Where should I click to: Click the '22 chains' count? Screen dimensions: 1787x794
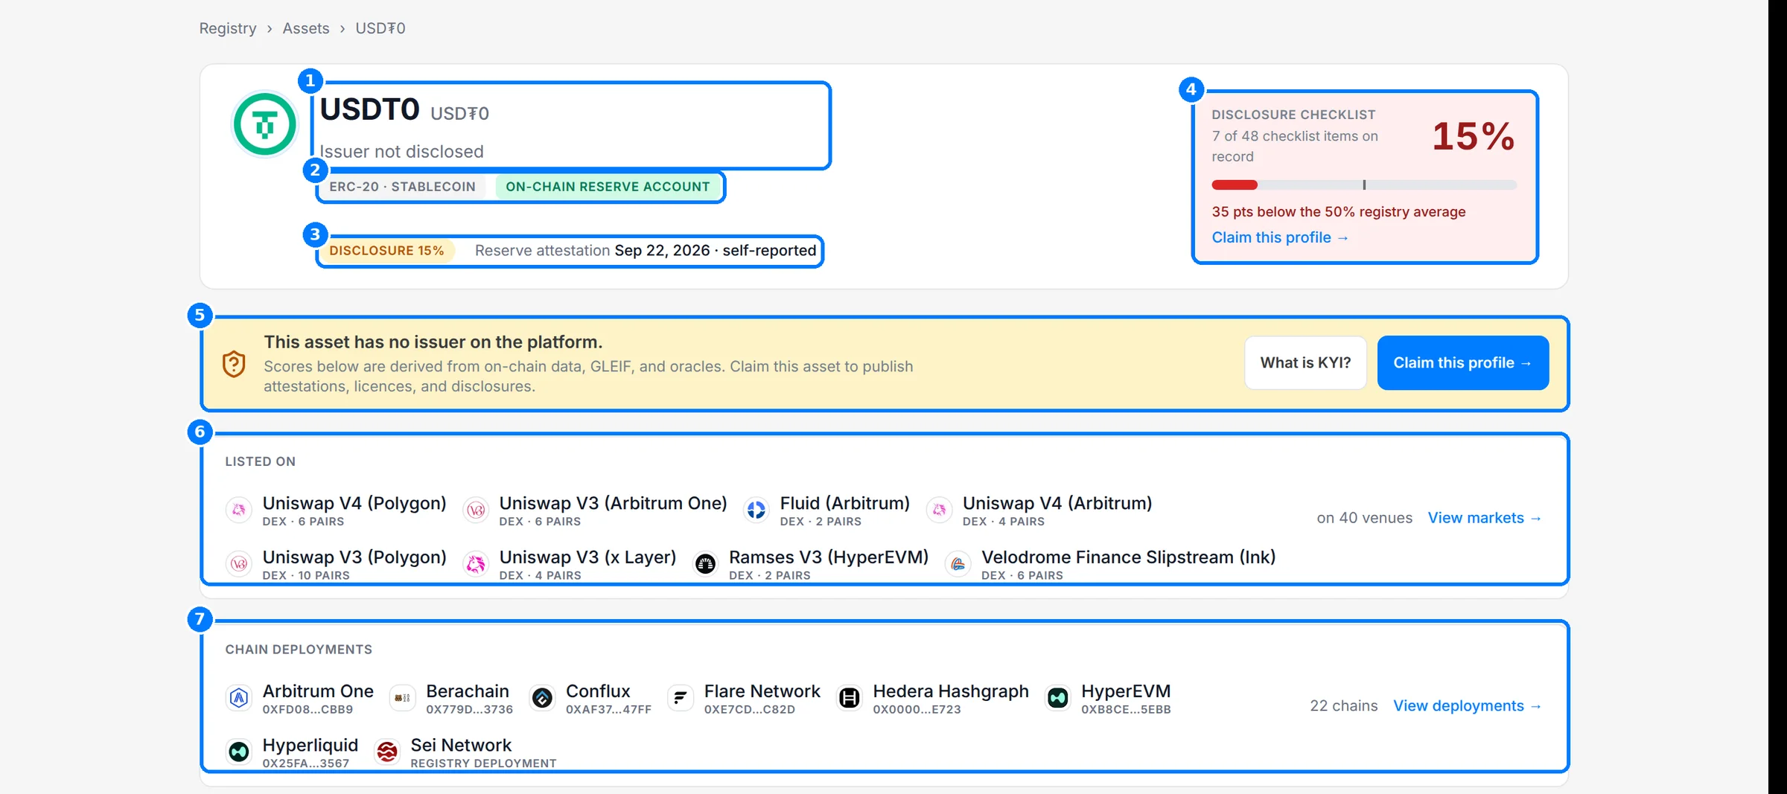(x=1344, y=706)
